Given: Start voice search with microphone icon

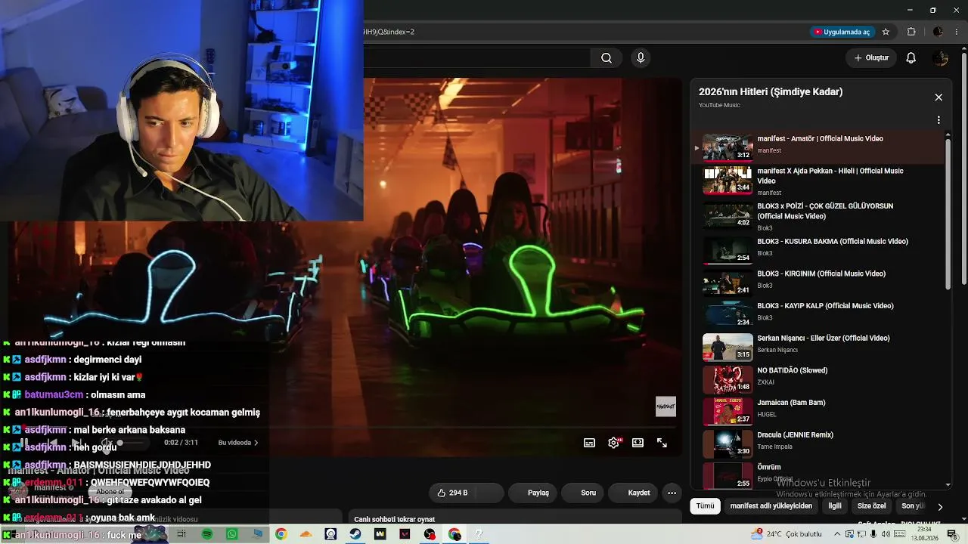Looking at the screenshot, I should pyautogui.click(x=641, y=58).
